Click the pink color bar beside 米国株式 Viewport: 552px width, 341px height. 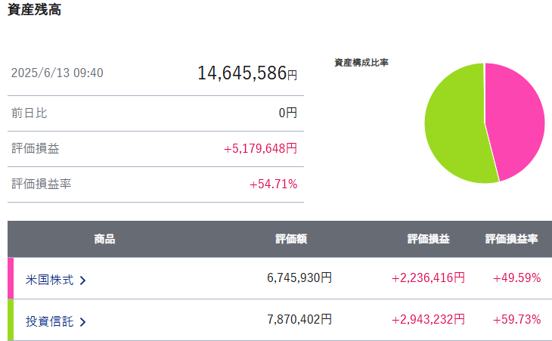pos(11,278)
